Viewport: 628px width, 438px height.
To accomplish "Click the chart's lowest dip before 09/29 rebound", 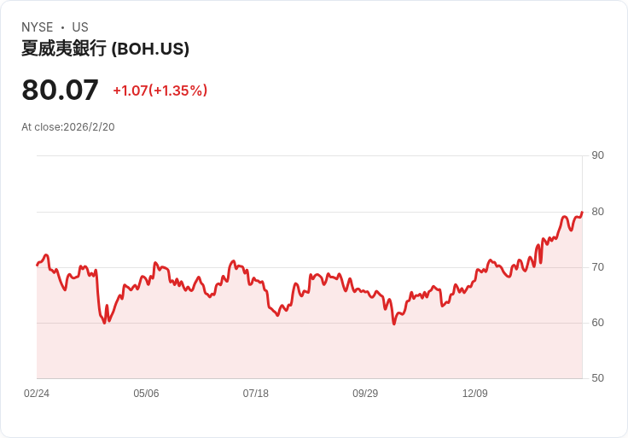I will tap(394, 324).
